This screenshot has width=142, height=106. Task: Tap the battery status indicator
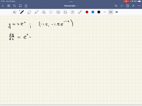tap(139, 1)
